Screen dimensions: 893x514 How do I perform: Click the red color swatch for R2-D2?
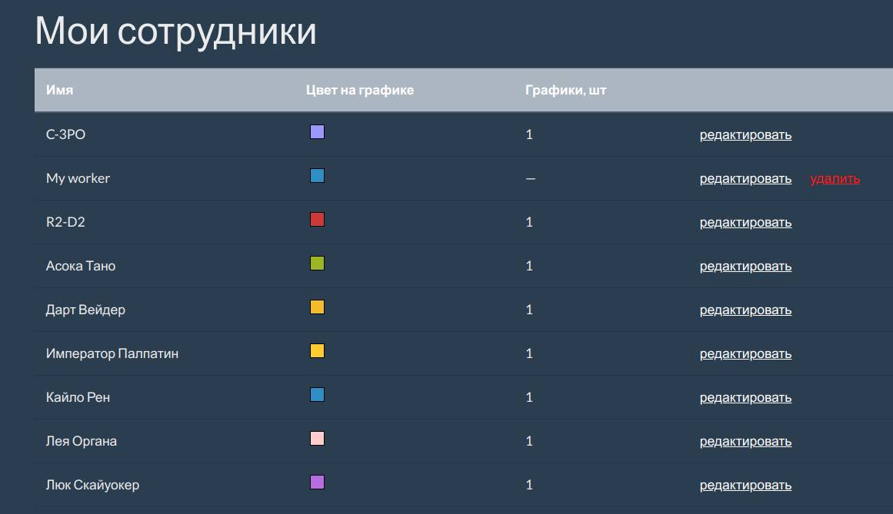point(317,220)
